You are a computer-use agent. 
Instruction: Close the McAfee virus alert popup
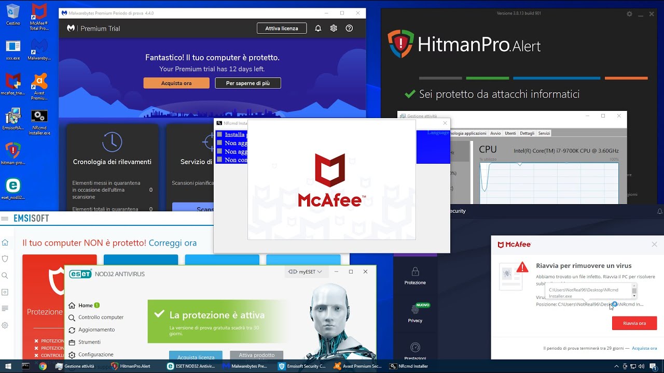[654, 244]
